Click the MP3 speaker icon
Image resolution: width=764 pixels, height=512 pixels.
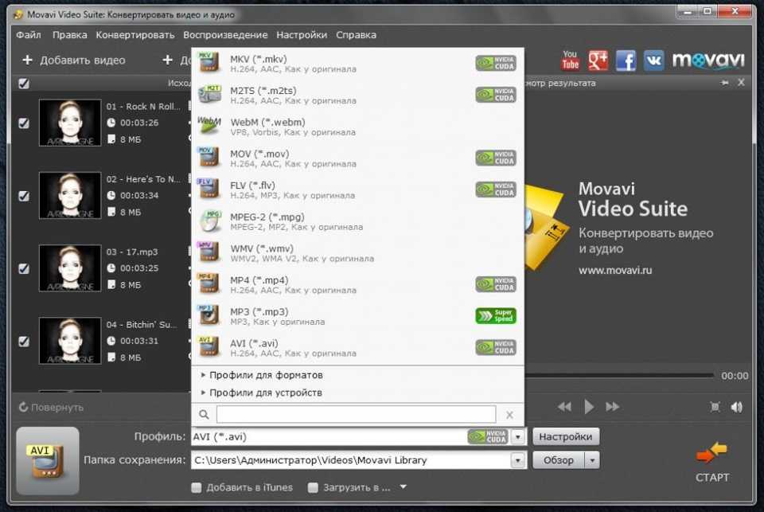[x=209, y=315]
